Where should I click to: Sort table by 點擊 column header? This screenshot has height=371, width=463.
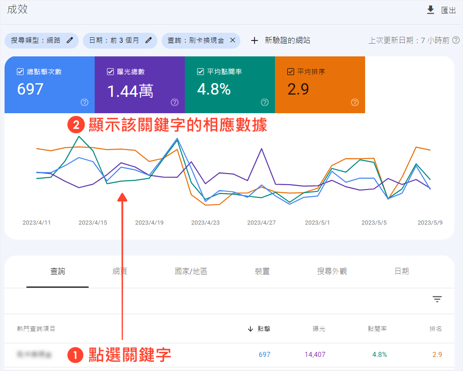(x=263, y=329)
